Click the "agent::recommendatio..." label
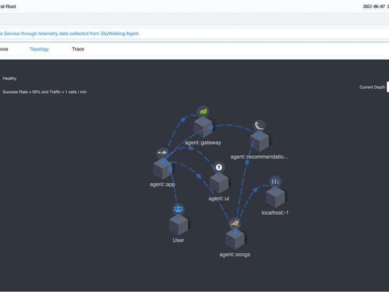The width and height of the screenshot is (389, 292). pos(259,157)
